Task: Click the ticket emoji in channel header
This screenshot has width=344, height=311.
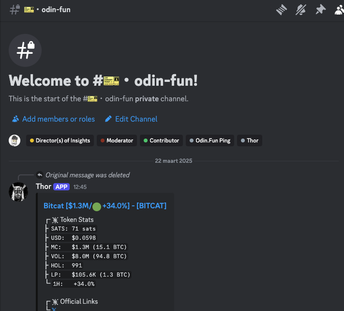Action: [29, 10]
